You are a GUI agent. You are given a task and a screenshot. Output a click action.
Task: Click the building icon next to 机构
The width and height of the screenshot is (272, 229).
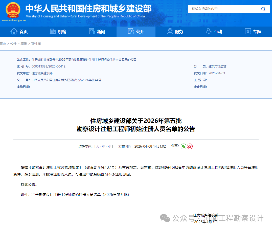click(53, 31)
